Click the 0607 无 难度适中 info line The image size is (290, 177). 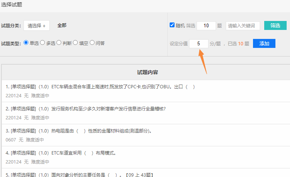pyautogui.click(x=25, y=140)
